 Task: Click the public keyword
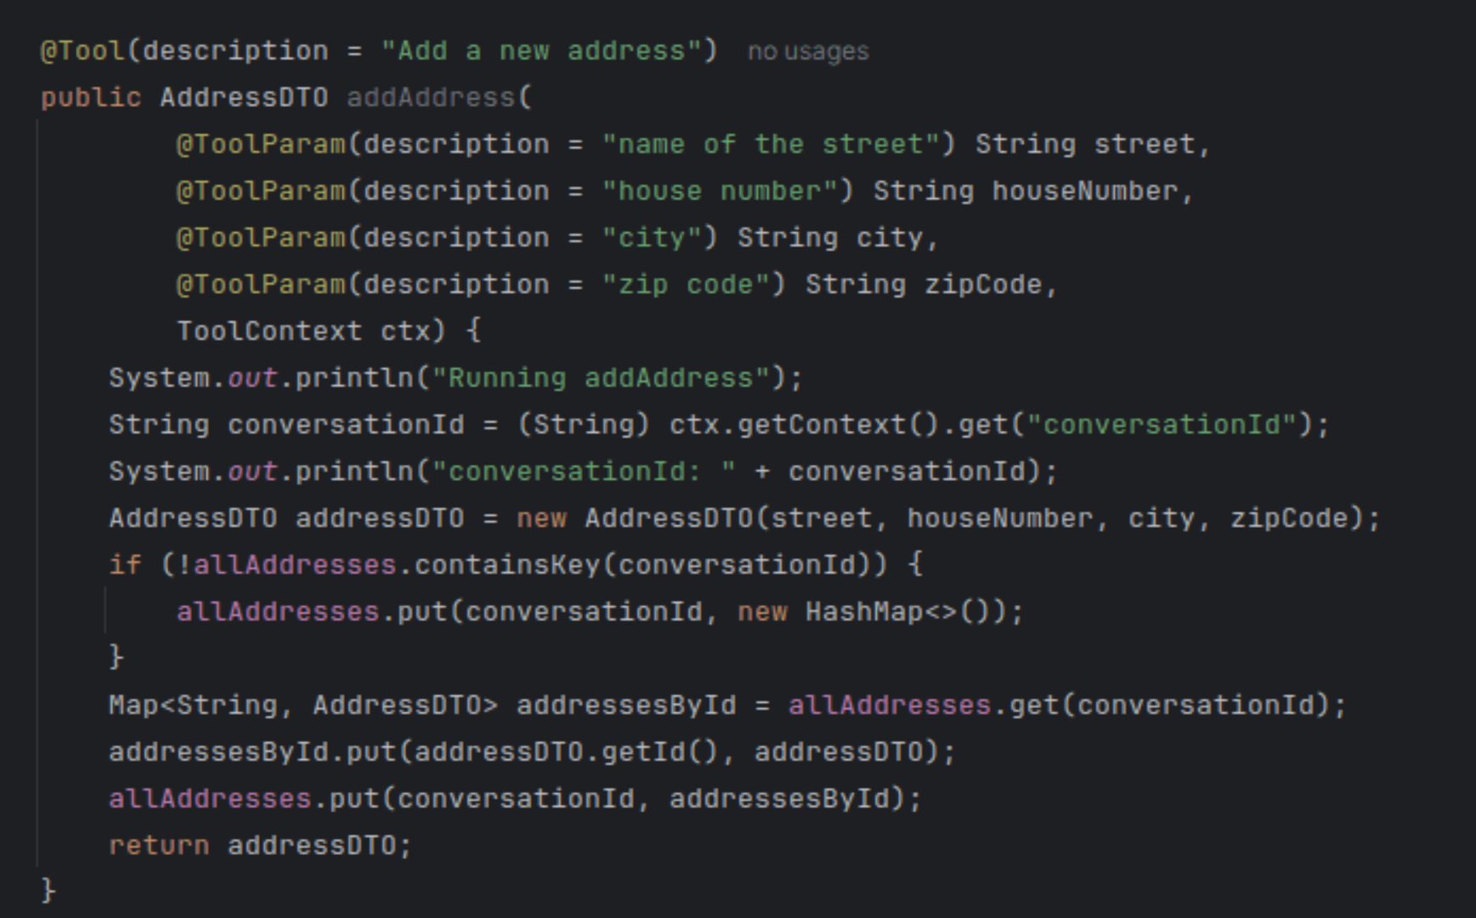click(91, 98)
